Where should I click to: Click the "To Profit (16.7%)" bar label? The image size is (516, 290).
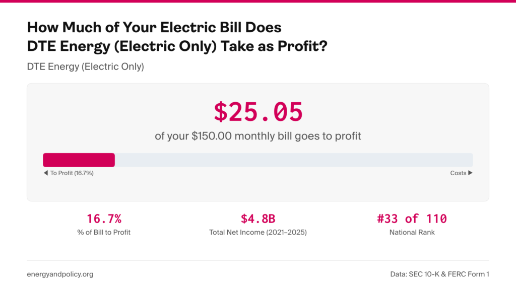pyautogui.click(x=72, y=173)
